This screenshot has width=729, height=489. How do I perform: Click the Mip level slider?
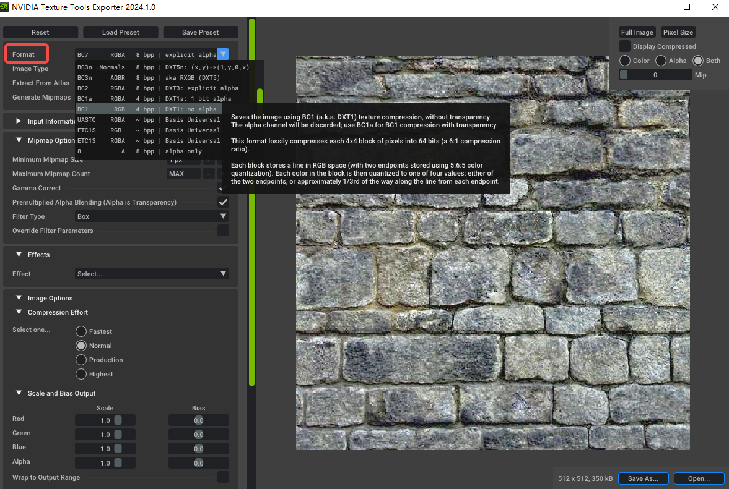pos(655,75)
